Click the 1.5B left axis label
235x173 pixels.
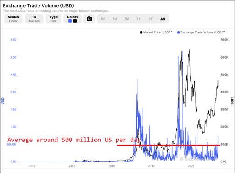coord(13,109)
